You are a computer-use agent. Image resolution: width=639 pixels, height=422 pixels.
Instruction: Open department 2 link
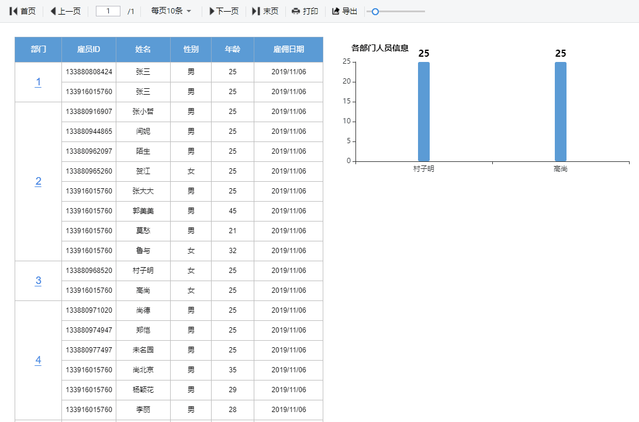tap(38, 181)
